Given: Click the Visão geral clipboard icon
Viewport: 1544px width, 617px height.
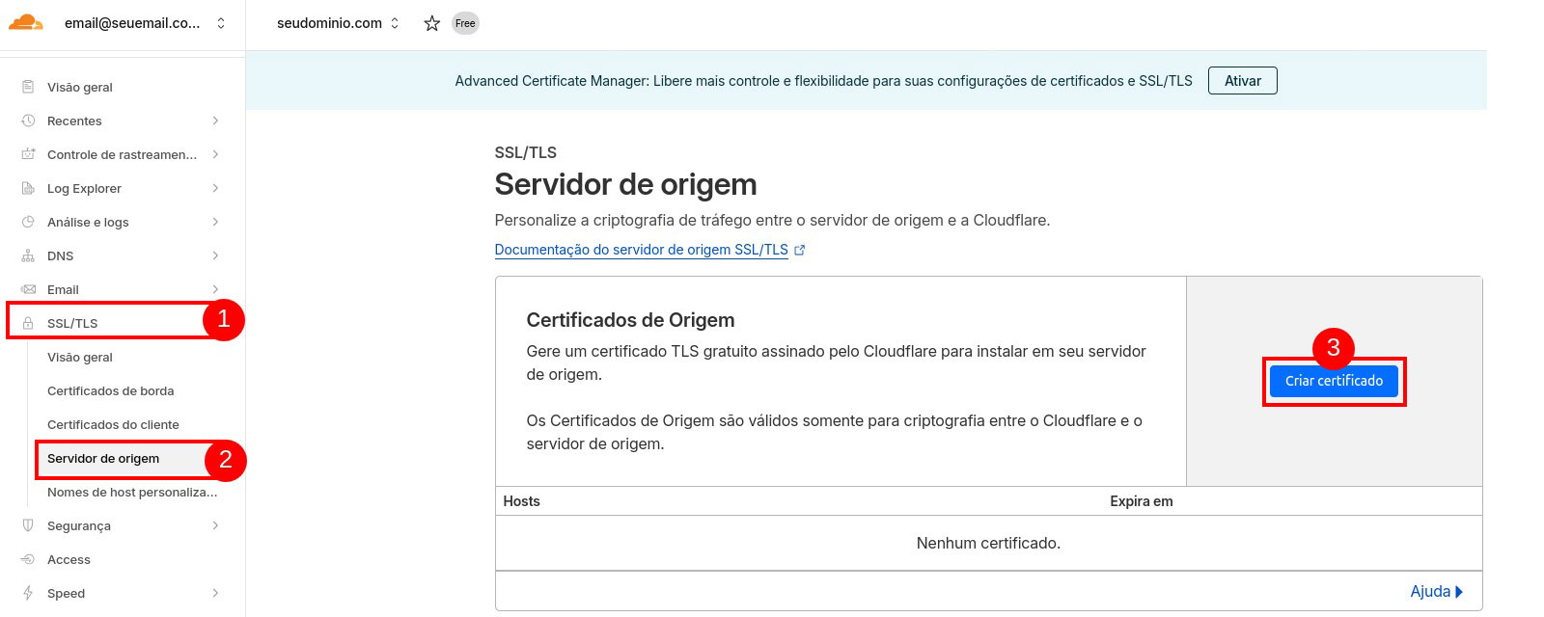Looking at the screenshot, I should 28,87.
